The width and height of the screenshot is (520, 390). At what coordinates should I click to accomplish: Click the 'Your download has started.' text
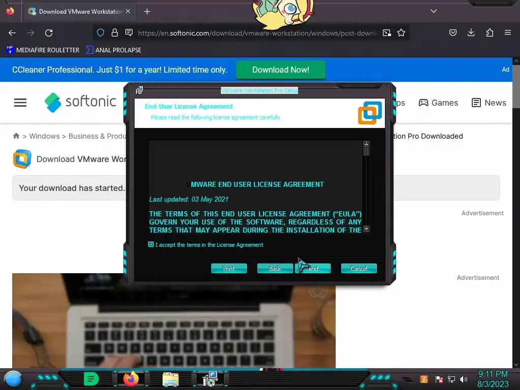click(72, 188)
